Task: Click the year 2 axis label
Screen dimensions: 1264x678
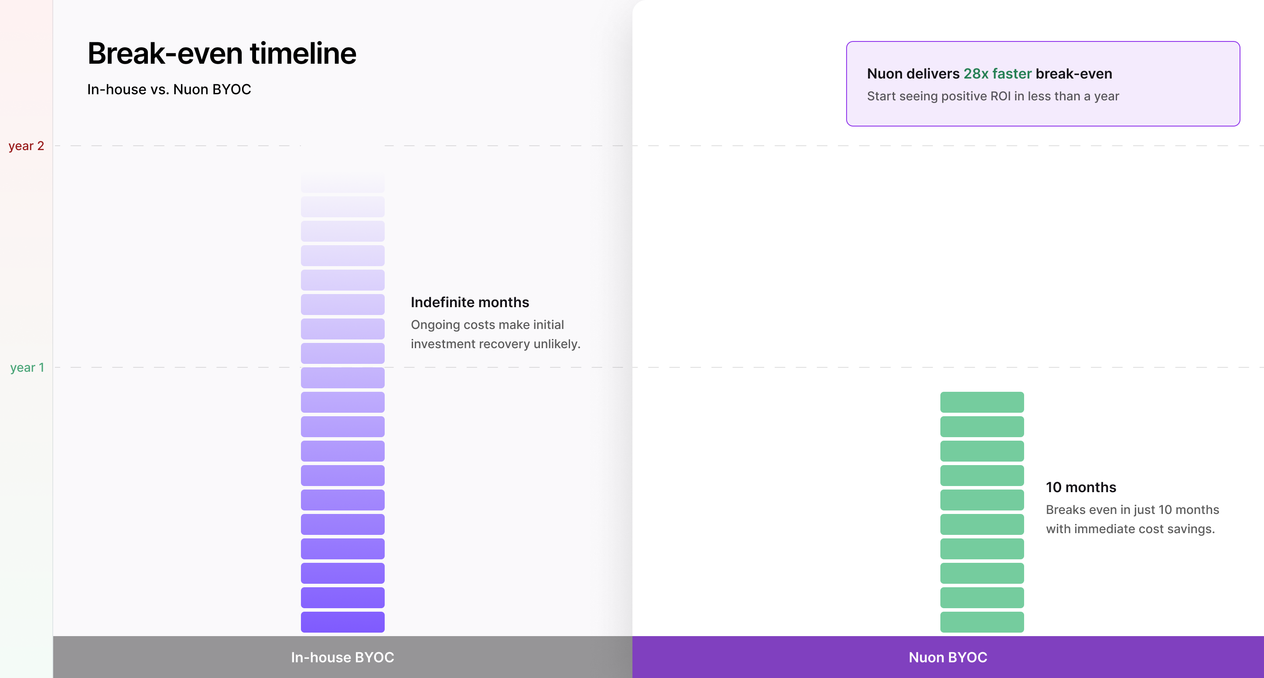Action: 27,146
